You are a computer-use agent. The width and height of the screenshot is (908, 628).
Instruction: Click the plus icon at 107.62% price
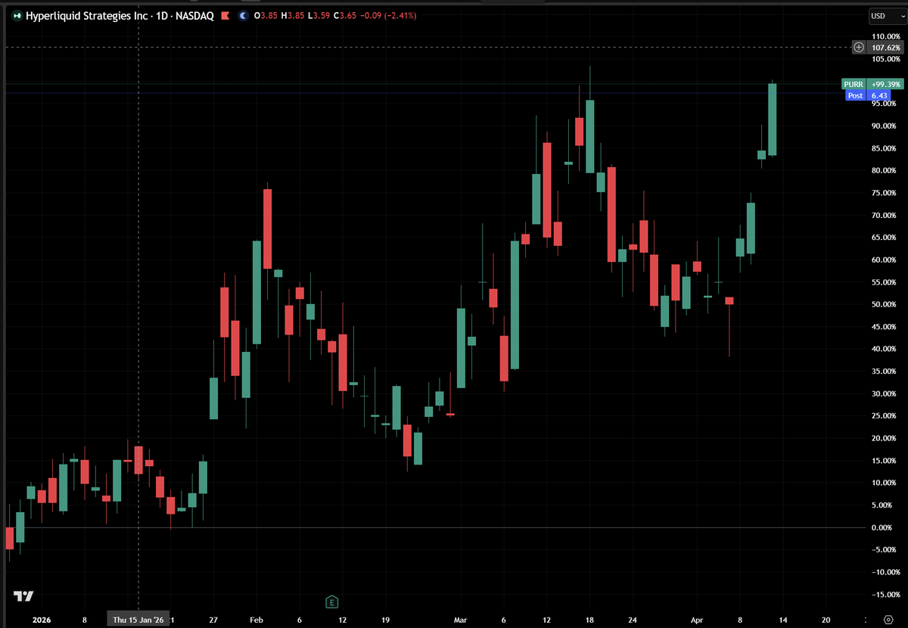coord(859,47)
